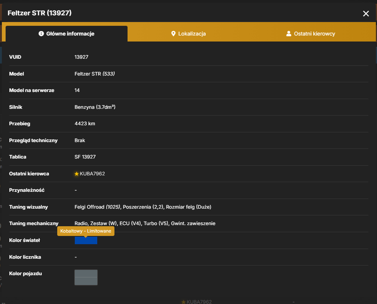
Task: Close the Feltzer STR details dialog
Action: click(366, 14)
